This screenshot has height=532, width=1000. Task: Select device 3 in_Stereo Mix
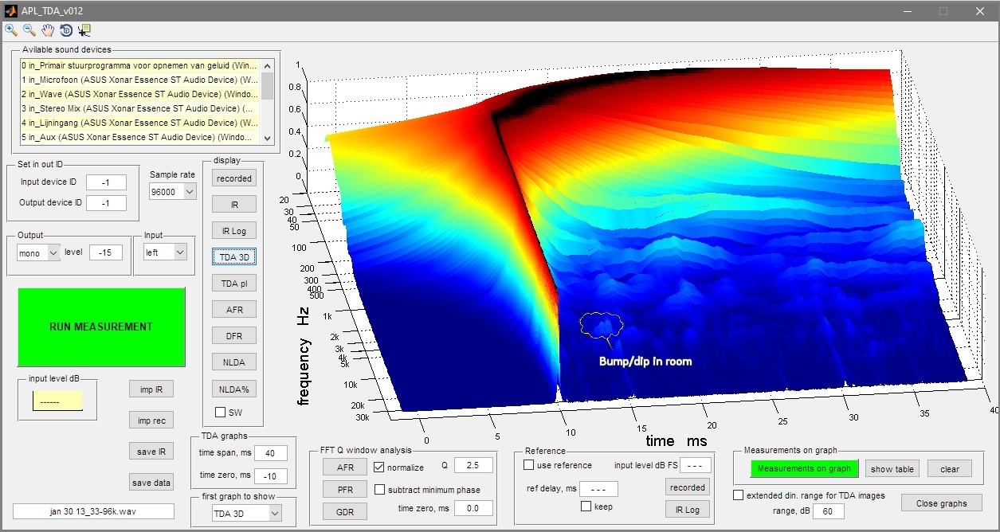(140, 108)
